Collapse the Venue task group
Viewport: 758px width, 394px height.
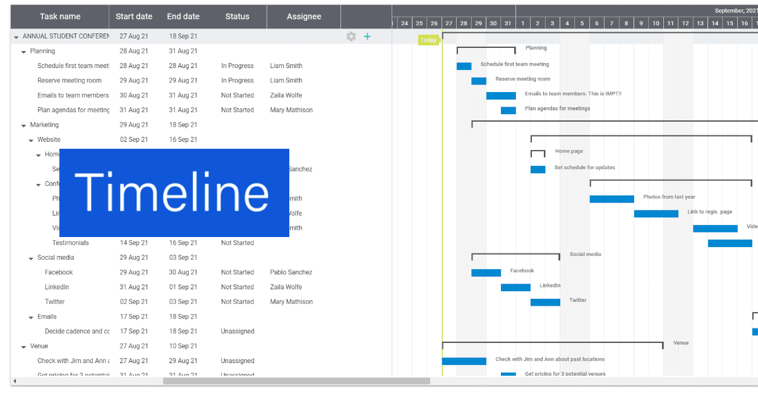coord(24,347)
